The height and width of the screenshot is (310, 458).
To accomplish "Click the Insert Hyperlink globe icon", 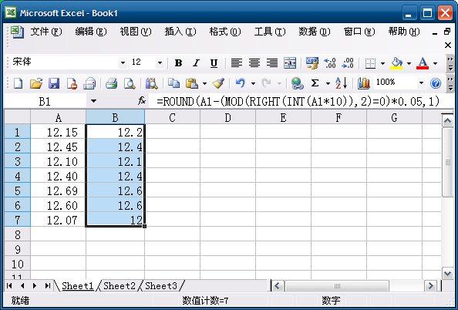I will [x=297, y=83].
